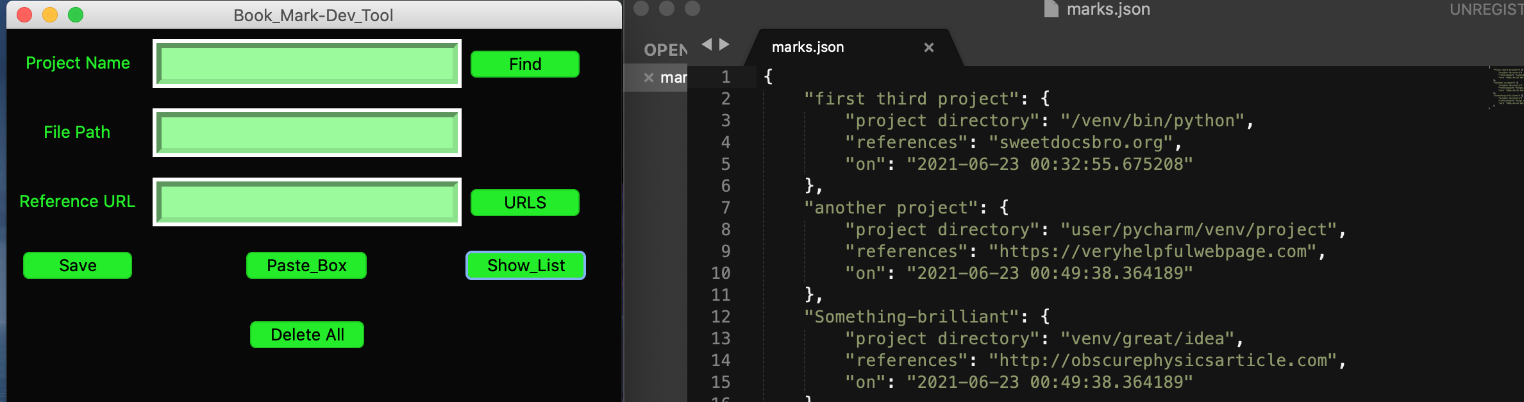Click "sweetdocsbro.org" value text
The image size is (1524, 402).
(x=1081, y=142)
